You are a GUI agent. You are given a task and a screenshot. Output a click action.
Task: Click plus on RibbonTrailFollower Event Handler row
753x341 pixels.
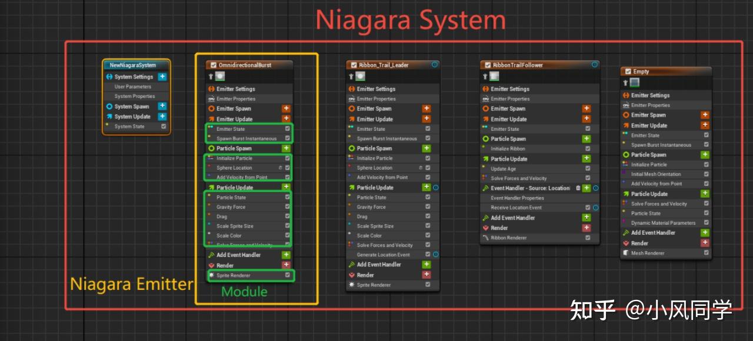pyautogui.click(x=587, y=188)
